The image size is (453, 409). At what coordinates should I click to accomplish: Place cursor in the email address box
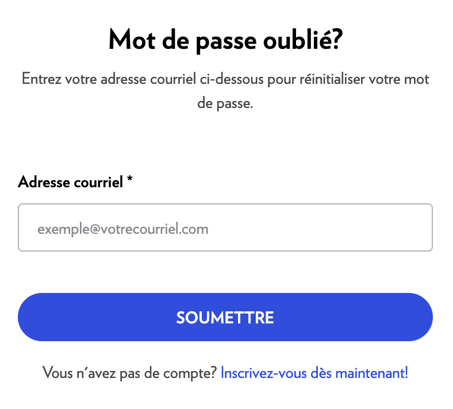click(225, 227)
